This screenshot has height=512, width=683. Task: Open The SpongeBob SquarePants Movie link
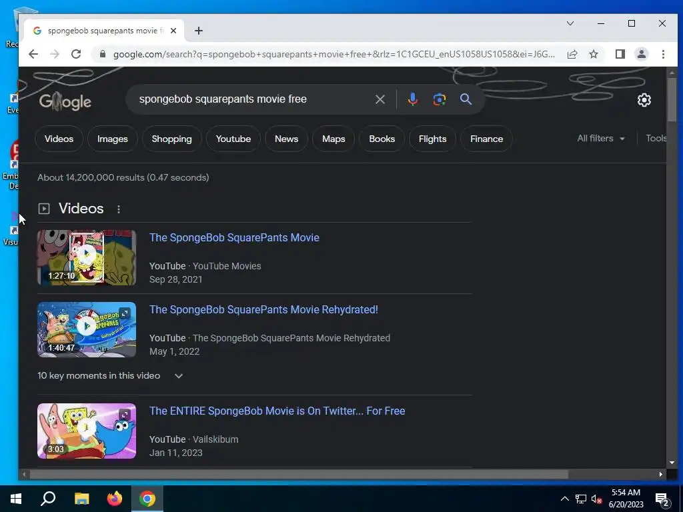(x=234, y=237)
